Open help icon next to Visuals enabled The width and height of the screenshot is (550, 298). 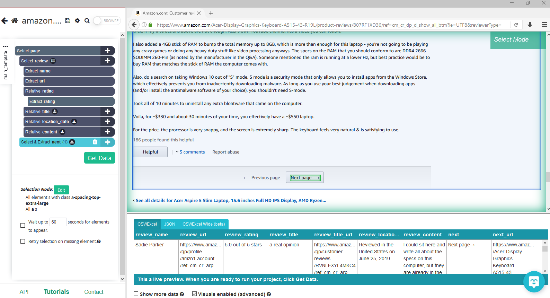coord(269,294)
